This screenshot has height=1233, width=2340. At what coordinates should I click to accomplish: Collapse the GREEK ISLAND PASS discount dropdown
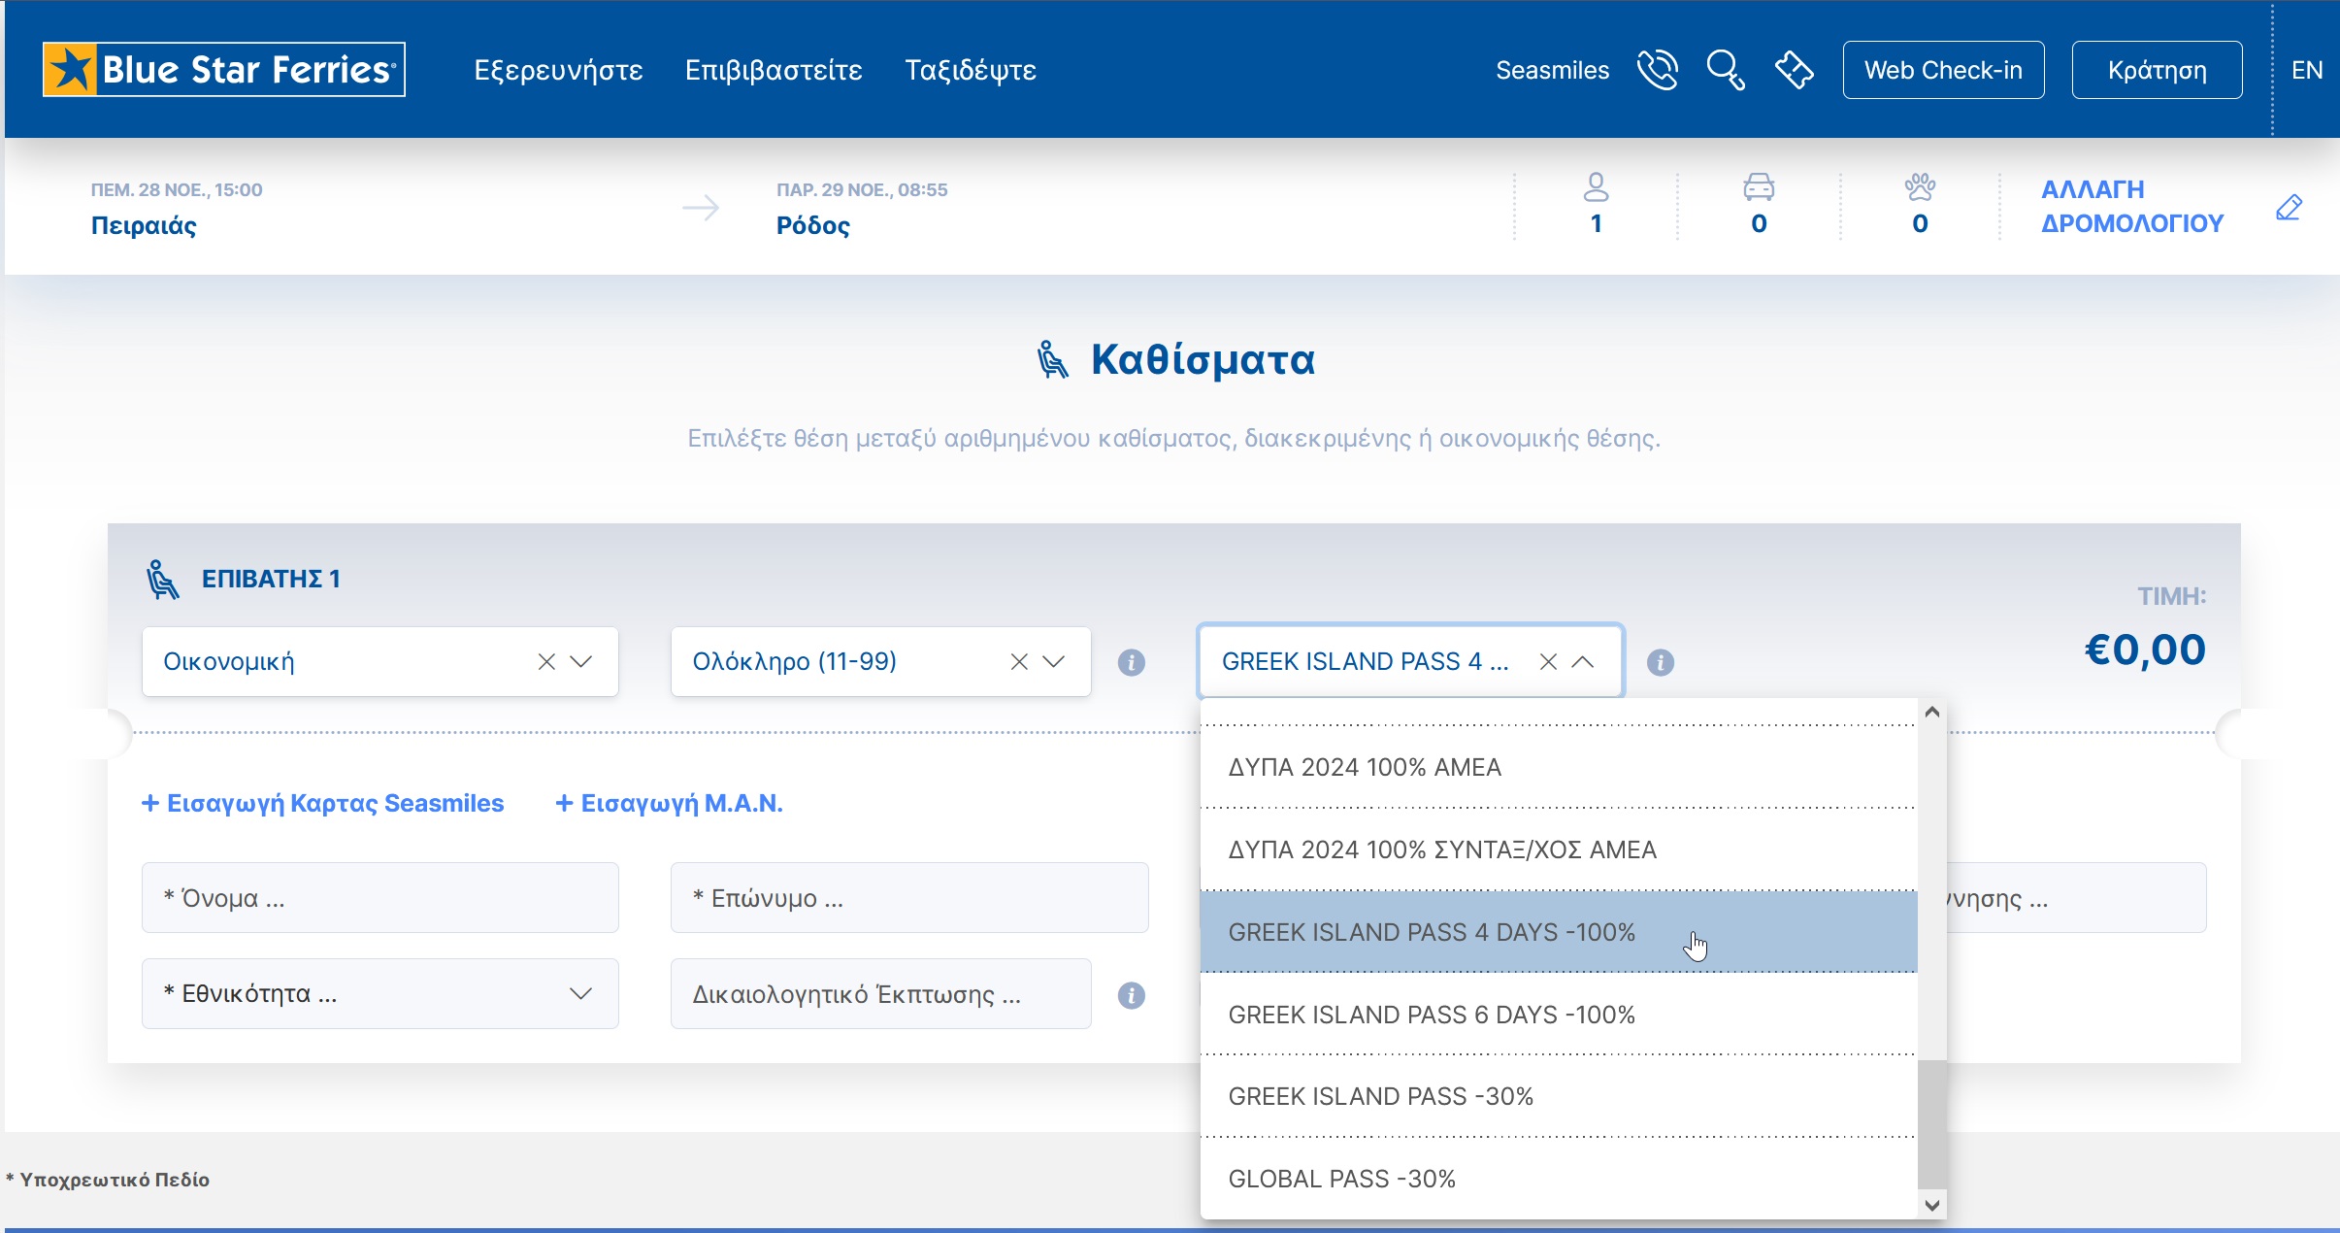tap(1583, 661)
